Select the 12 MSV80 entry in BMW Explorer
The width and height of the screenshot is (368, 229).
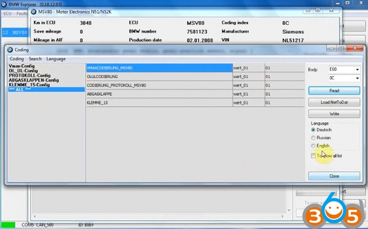point(15,33)
